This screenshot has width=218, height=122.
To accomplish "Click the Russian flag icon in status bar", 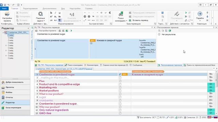I will click(216, 117).
